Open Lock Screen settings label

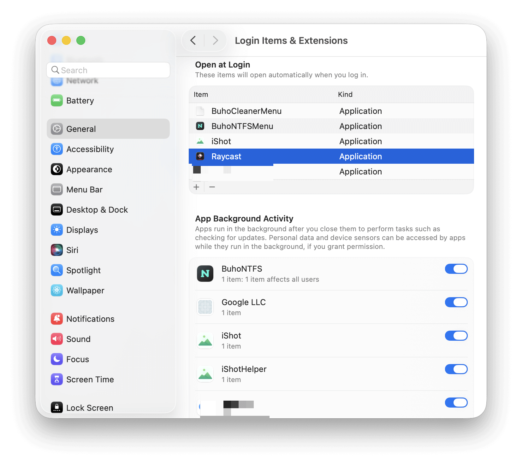point(90,408)
